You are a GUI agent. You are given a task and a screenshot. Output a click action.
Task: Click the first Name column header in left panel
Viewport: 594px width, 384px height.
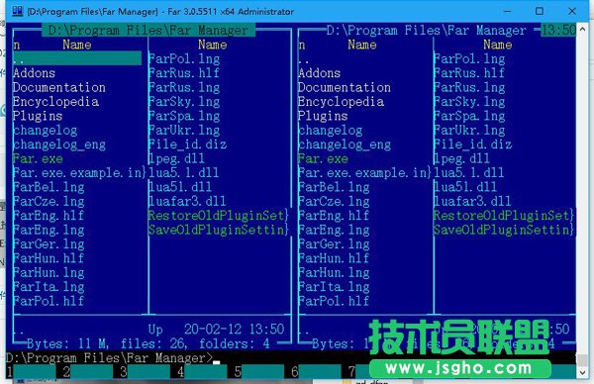[77, 45]
